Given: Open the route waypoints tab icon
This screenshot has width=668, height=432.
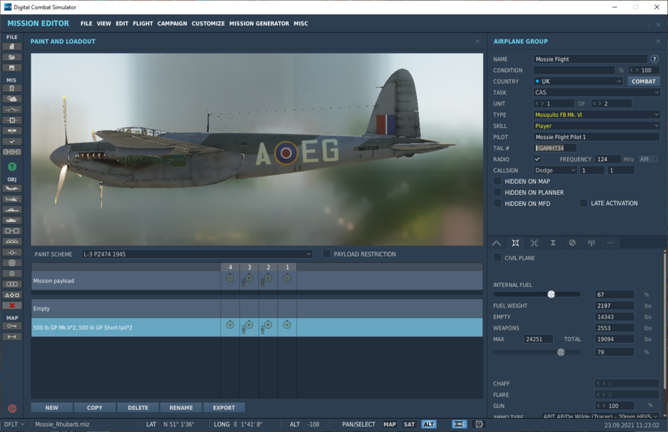Looking at the screenshot, I should pos(496,243).
